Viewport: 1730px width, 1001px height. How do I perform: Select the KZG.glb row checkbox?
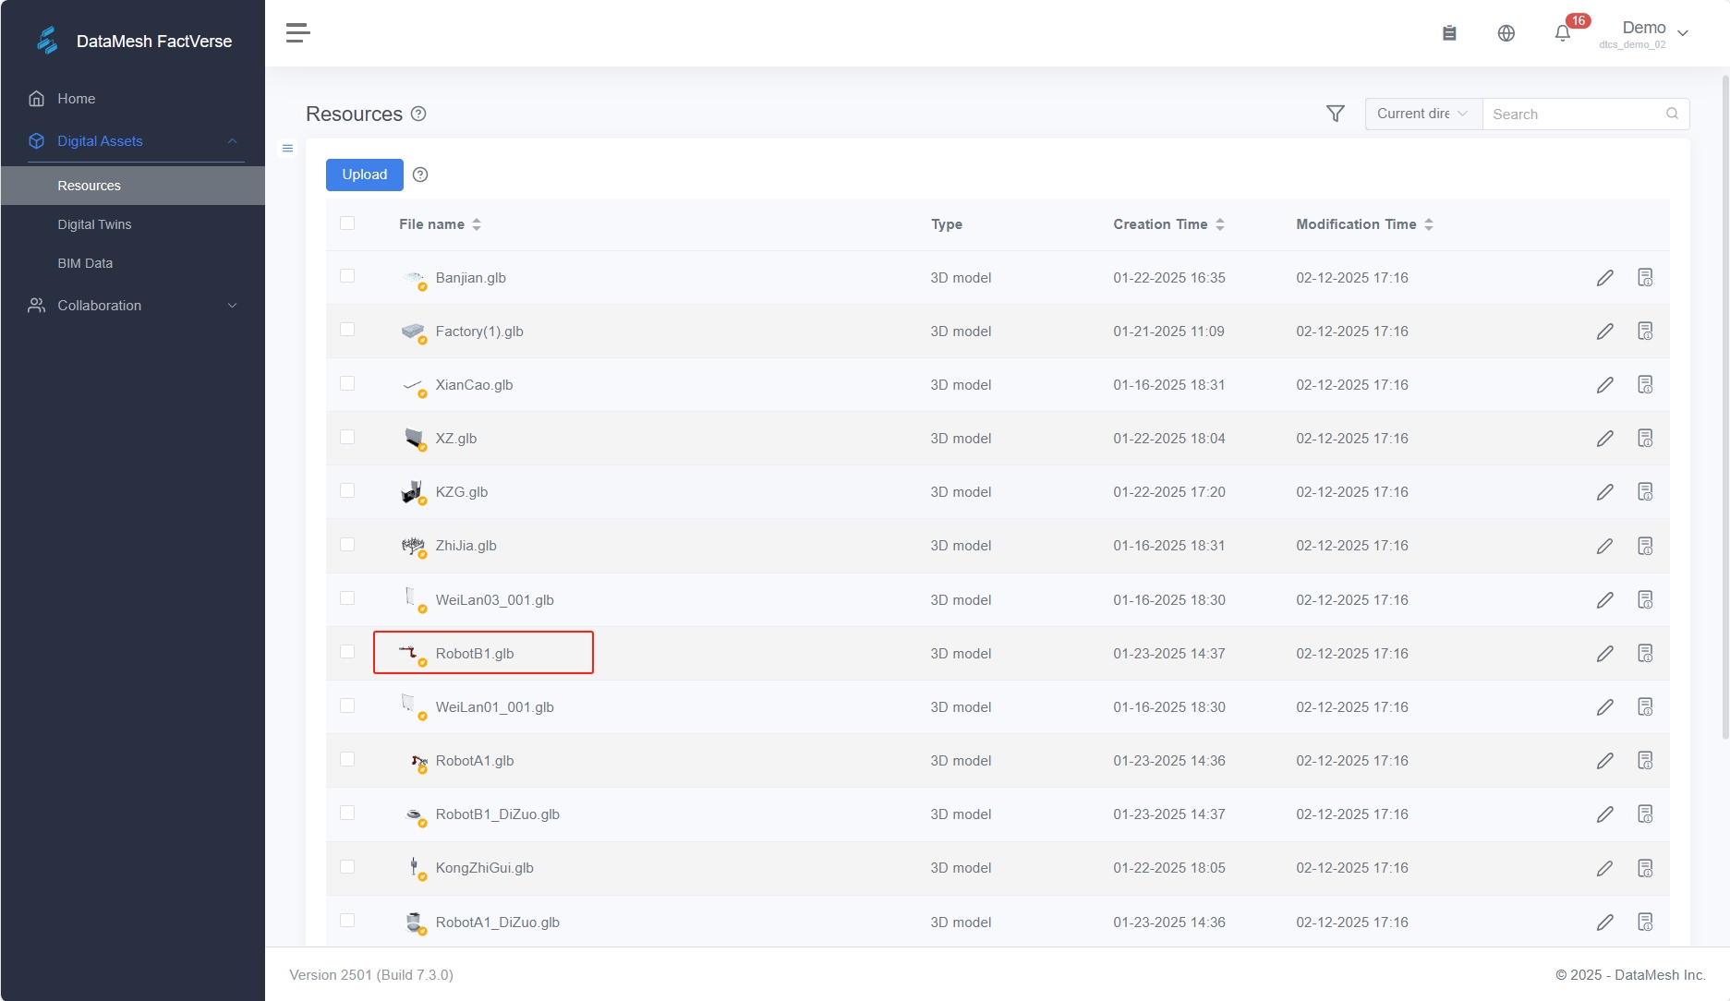click(347, 490)
